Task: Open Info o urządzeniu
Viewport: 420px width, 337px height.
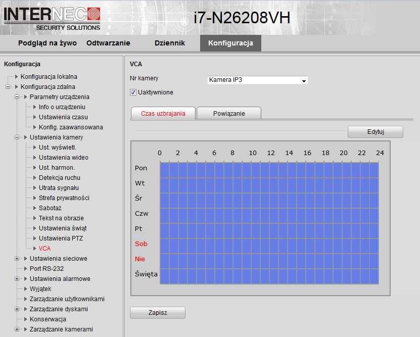Action: click(62, 107)
